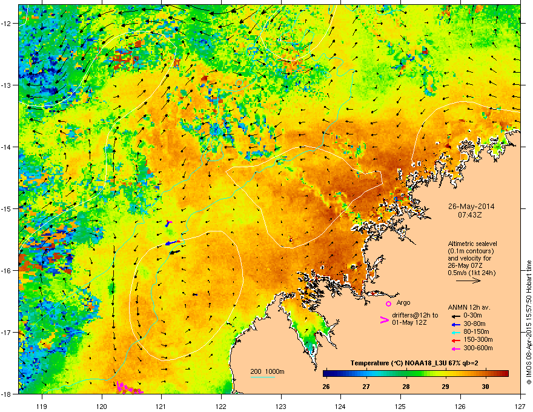Click the latitude axis label -12
Viewport: 533px width, 412px height.
click(x=7, y=24)
